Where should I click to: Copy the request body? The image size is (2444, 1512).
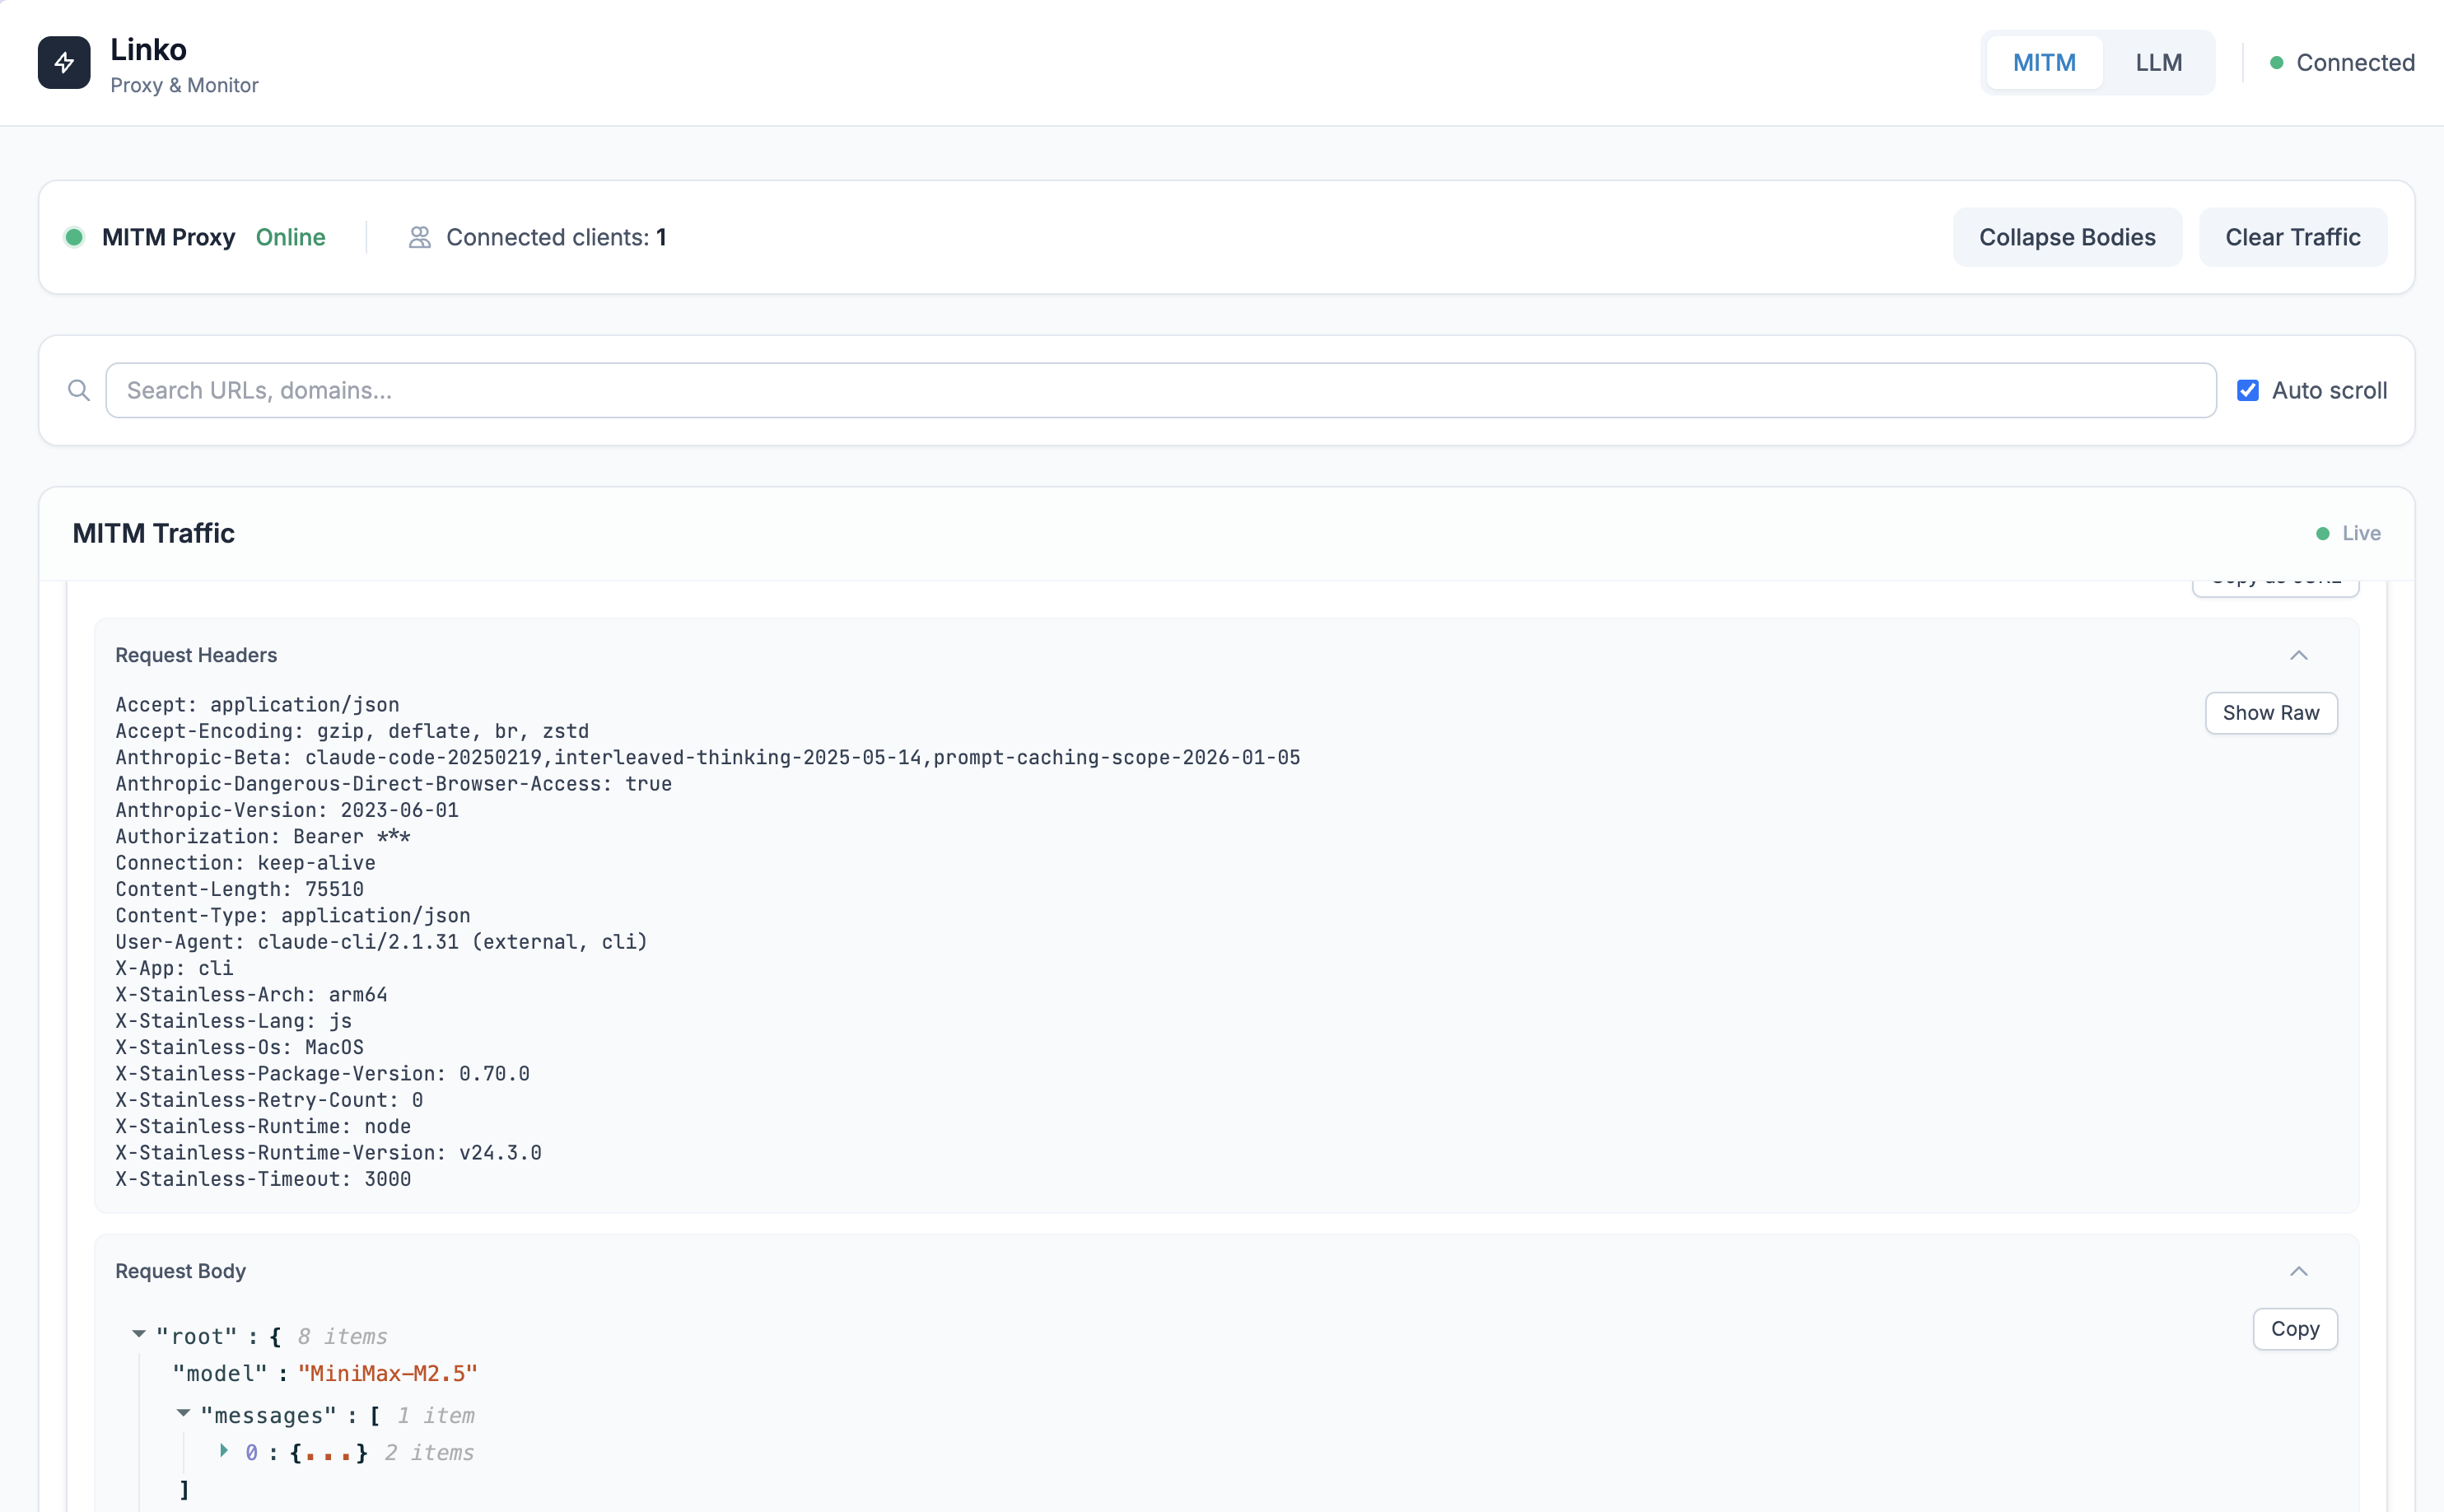coord(2294,1329)
